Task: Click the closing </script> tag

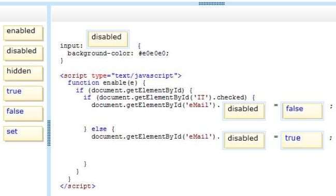Action: click(x=78, y=186)
